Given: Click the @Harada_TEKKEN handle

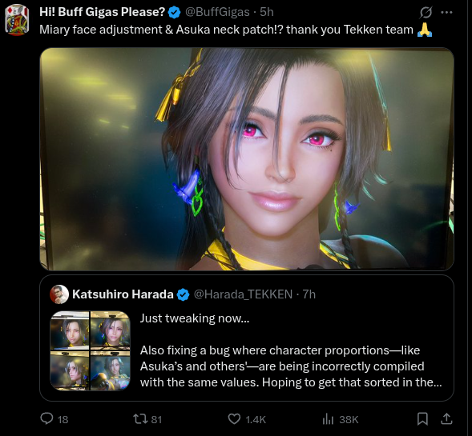Looking at the screenshot, I should [x=243, y=294].
